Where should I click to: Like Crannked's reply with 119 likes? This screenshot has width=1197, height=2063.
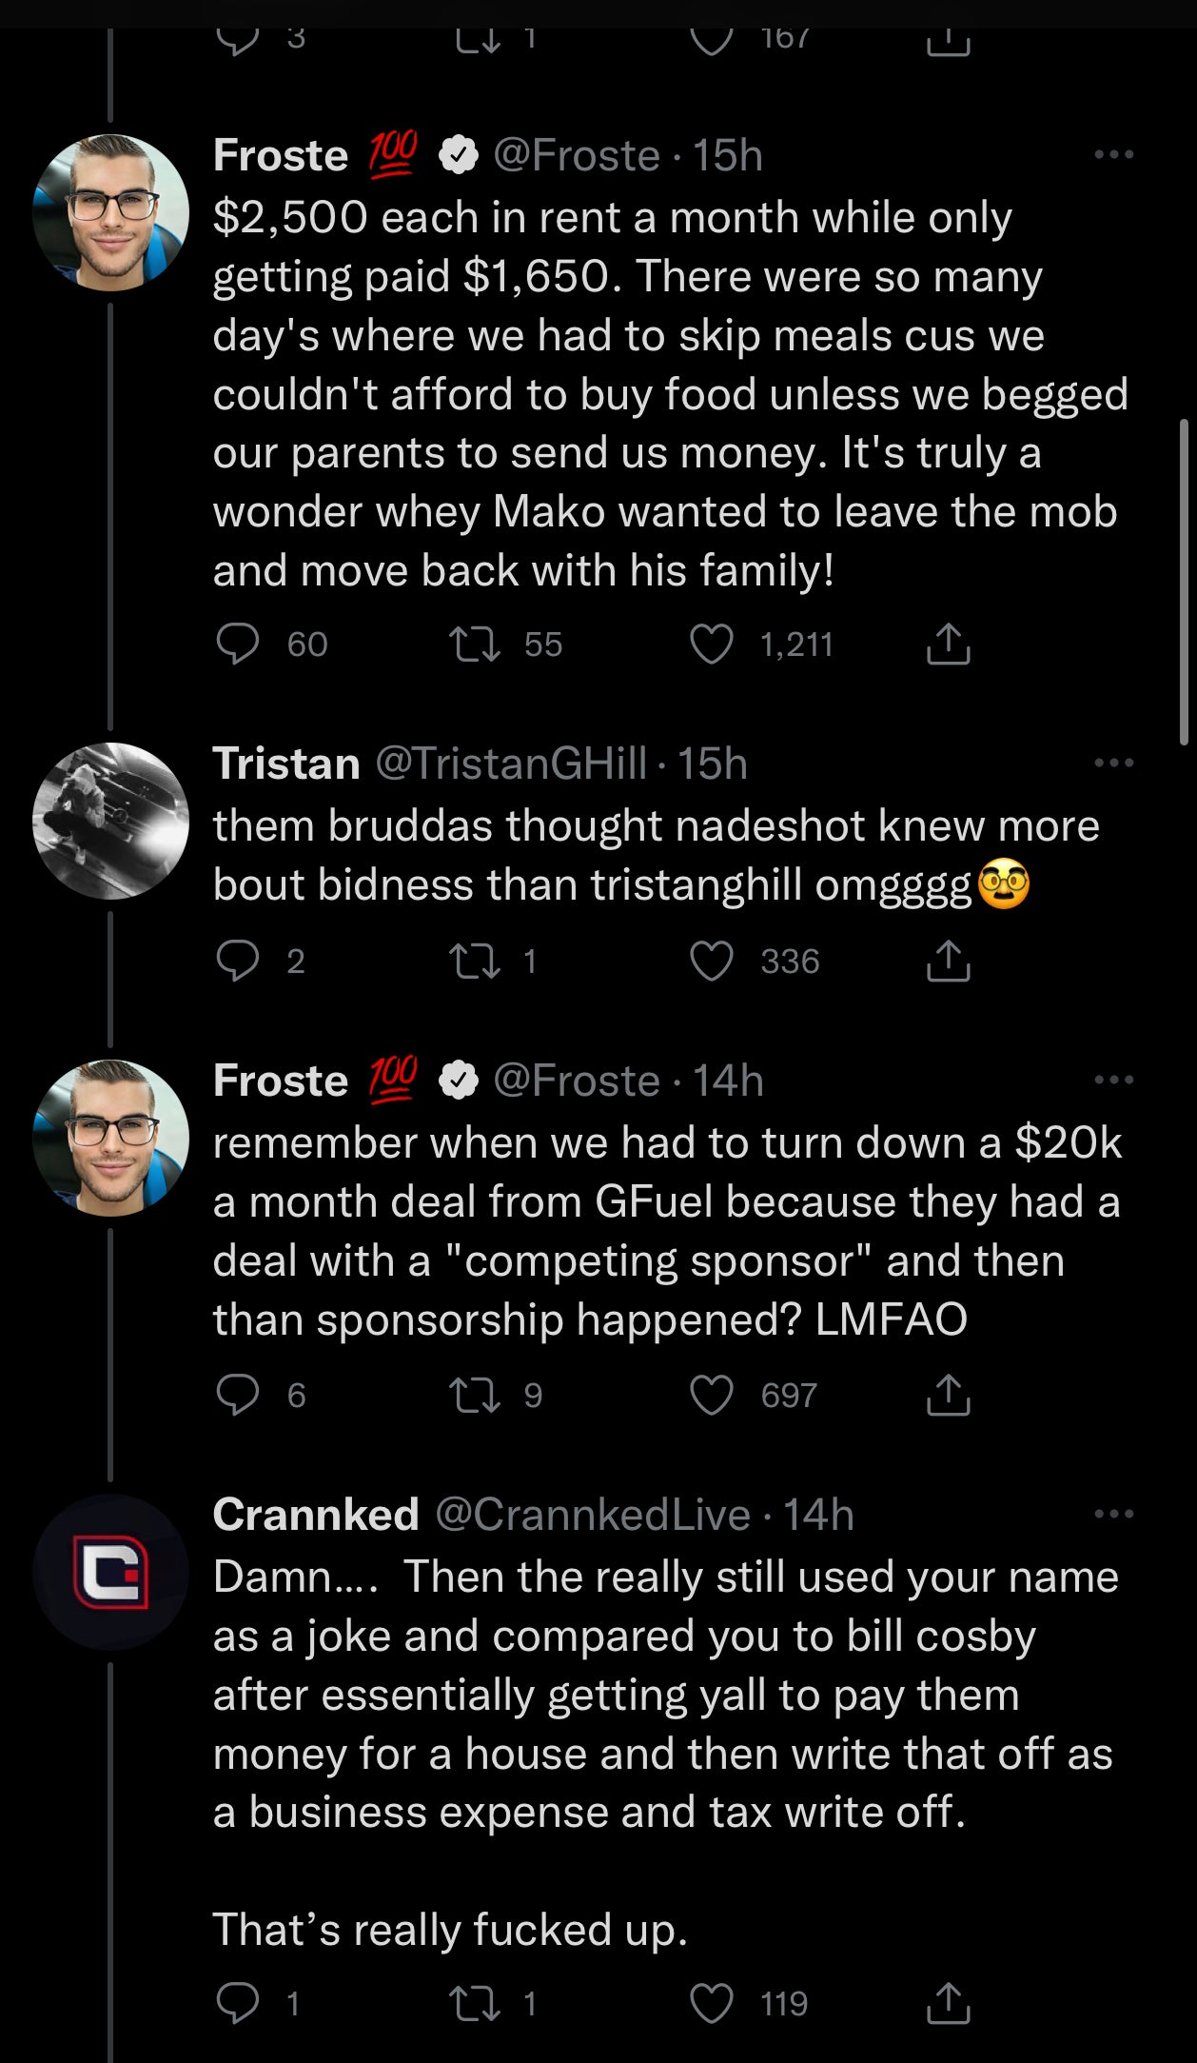point(712,2003)
